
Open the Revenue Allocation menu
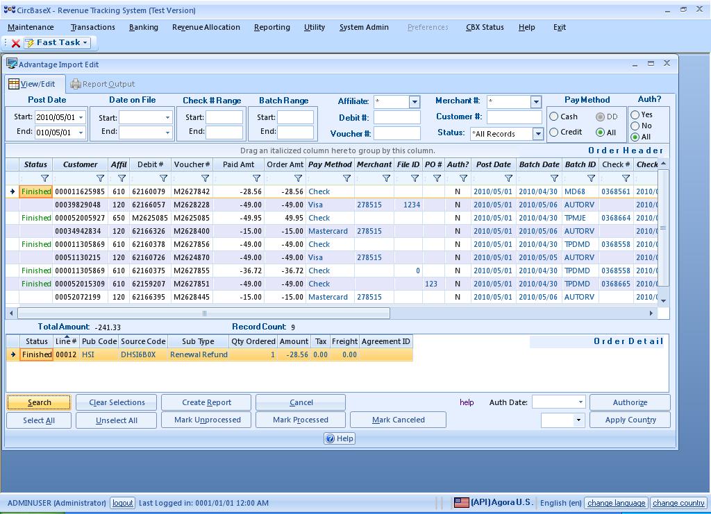coord(206,27)
